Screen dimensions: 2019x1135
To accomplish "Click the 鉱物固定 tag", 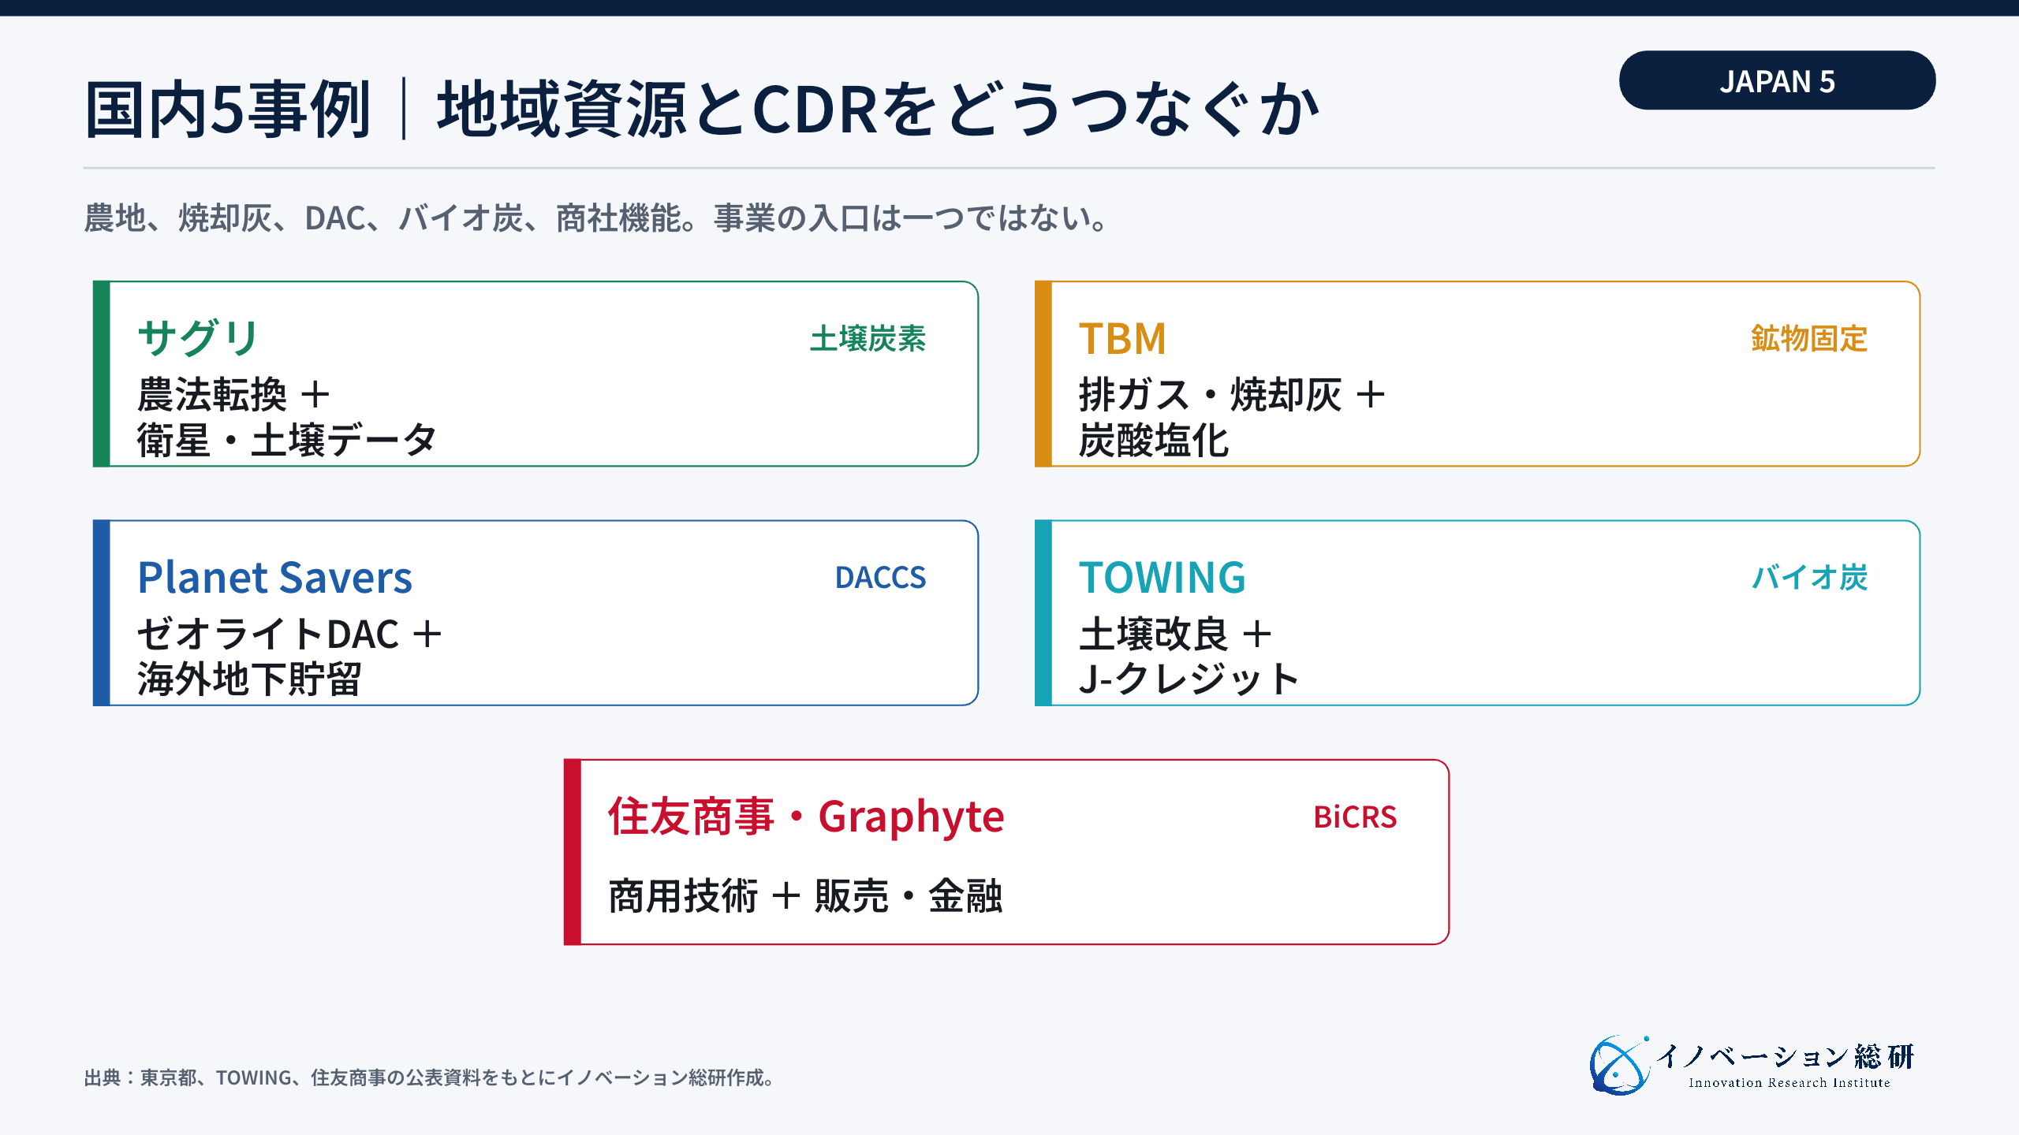I will point(1809,339).
